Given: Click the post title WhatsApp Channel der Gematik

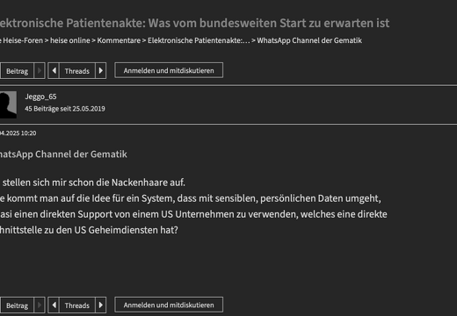Looking at the screenshot, I should coord(63,154).
